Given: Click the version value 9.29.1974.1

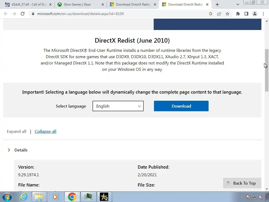Looking at the screenshot, I should [x=28, y=175].
